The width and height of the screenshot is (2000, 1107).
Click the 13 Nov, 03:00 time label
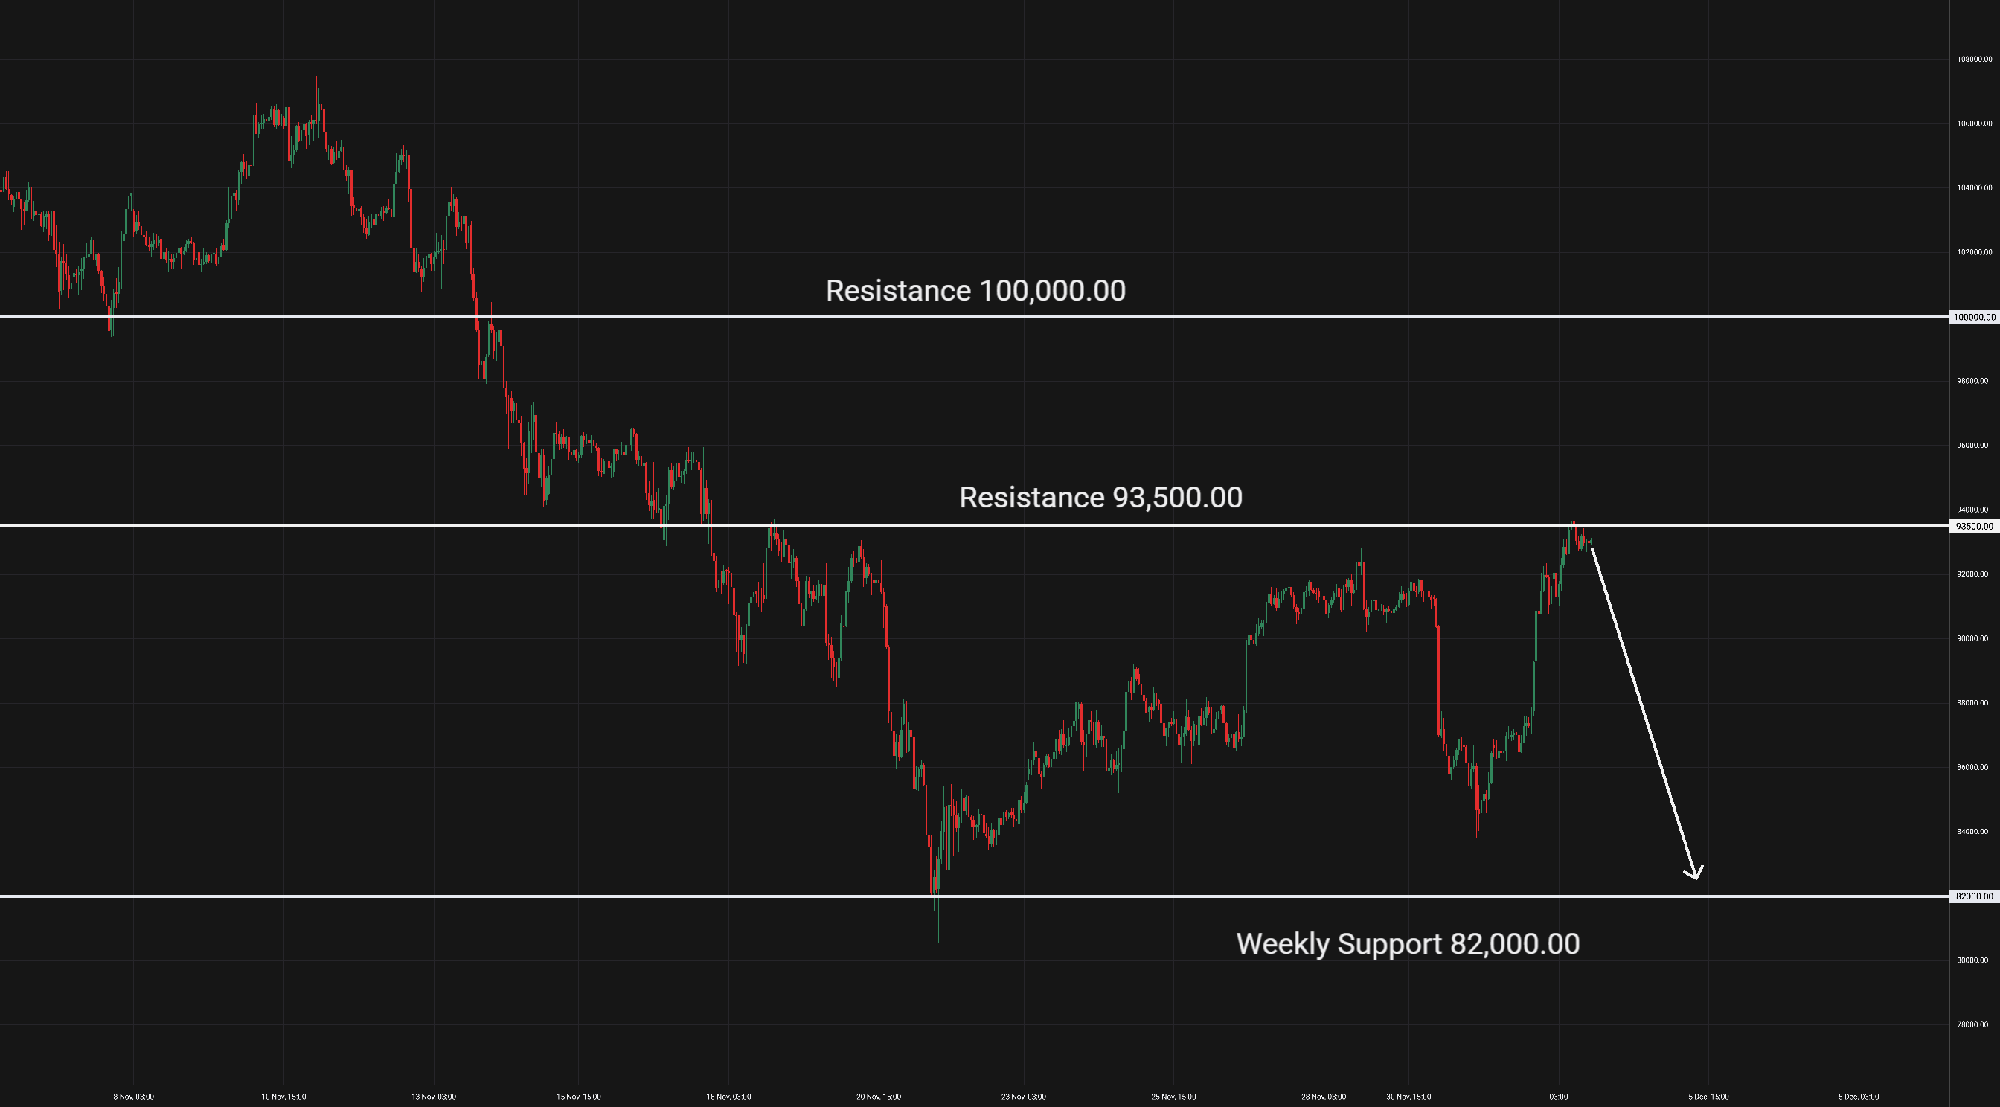tap(433, 1097)
